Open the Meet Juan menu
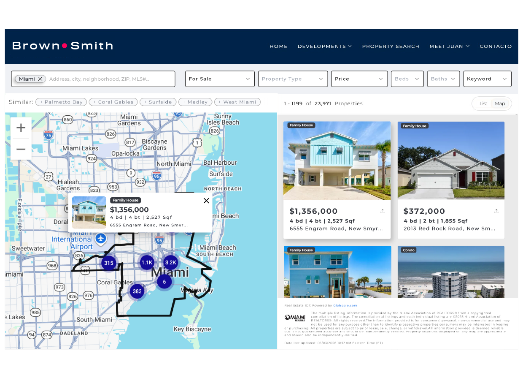Image resolution: width=523 pixels, height=378 pixels. (x=449, y=46)
